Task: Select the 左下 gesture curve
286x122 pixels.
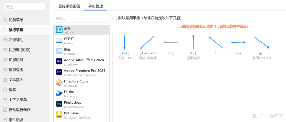Action: pos(262,42)
